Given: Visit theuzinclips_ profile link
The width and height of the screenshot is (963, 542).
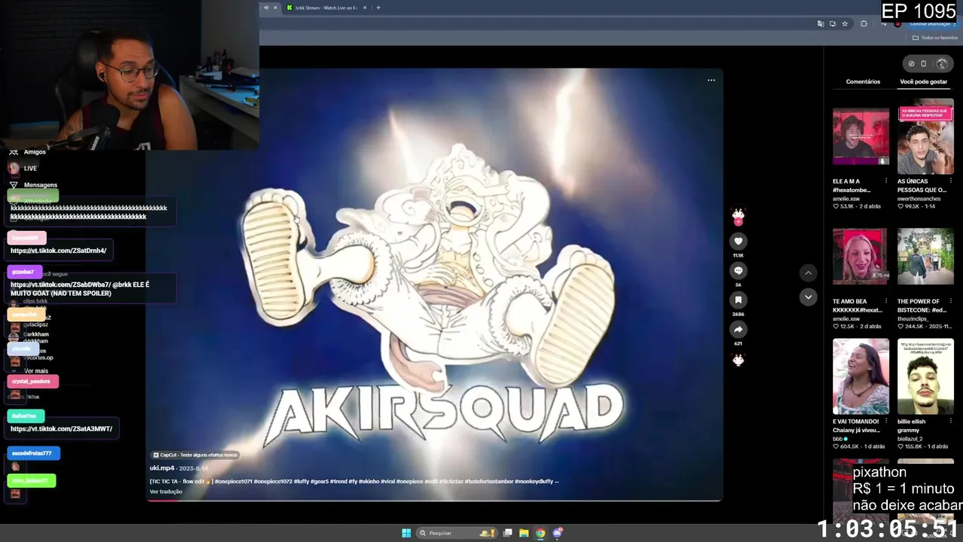Looking at the screenshot, I should [x=913, y=318].
